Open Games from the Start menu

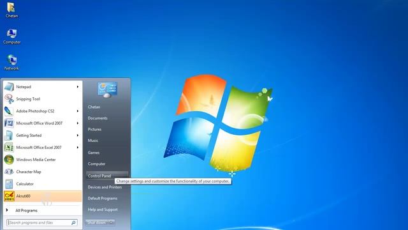(x=94, y=153)
